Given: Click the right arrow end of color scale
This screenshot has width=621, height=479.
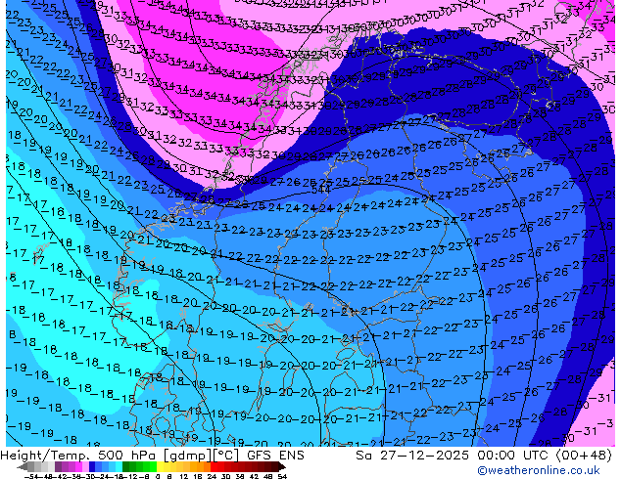Looking at the screenshot, I should pyautogui.click(x=282, y=466).
